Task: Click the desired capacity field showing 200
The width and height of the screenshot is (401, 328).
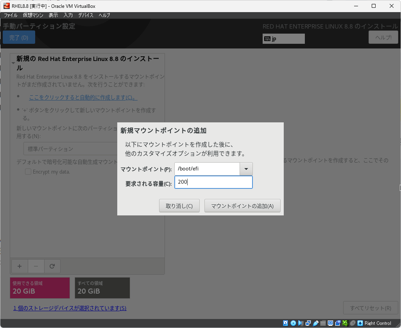Action: 213,182
